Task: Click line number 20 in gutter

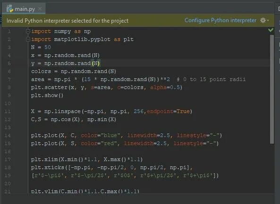Action: 8,184
